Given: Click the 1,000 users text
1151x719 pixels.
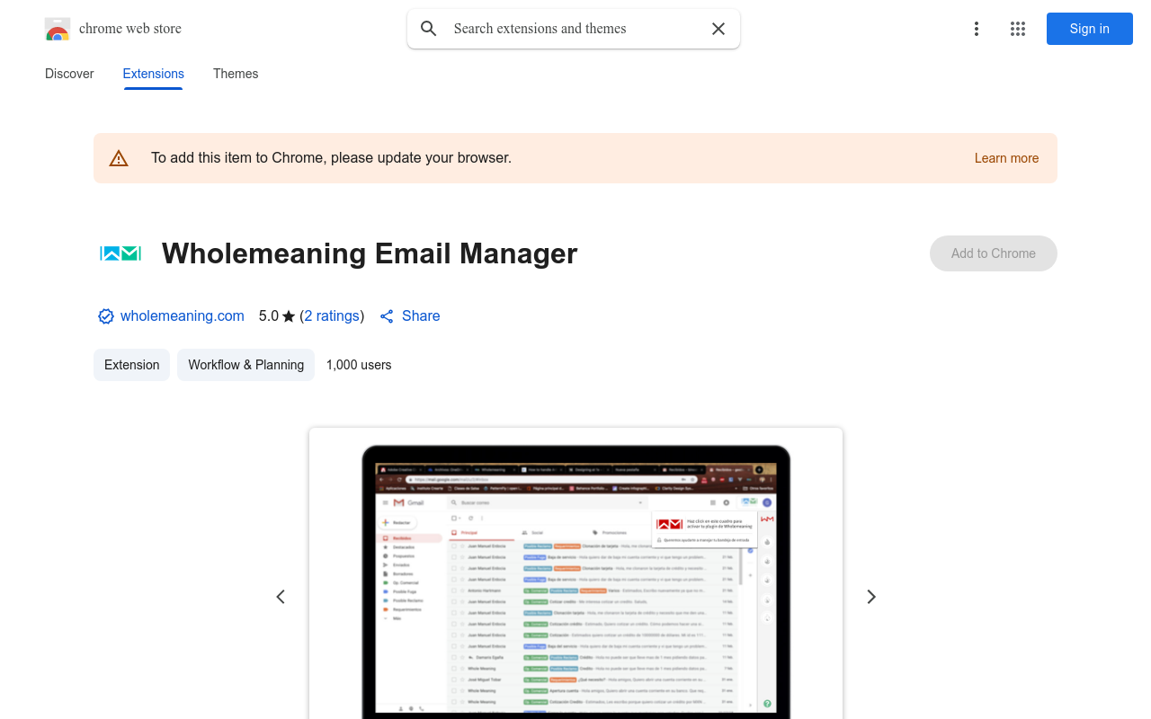Looking at the screenshot, I should [359, 365].
